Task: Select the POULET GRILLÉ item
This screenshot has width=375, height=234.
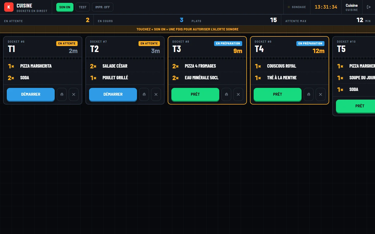Action: pyautogui.click(x=125, y=78)
